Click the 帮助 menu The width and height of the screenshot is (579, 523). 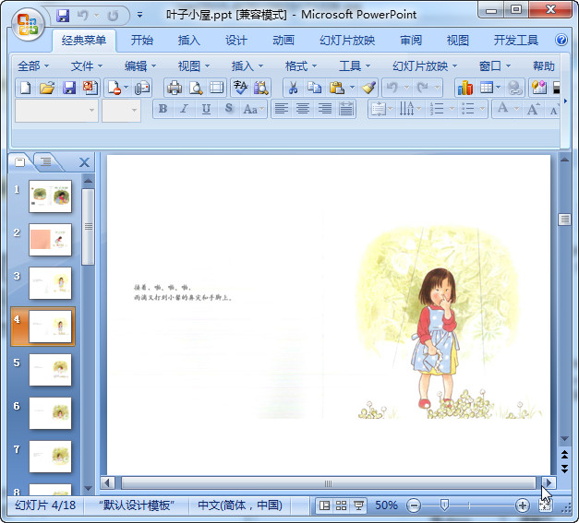coord(544,66)
